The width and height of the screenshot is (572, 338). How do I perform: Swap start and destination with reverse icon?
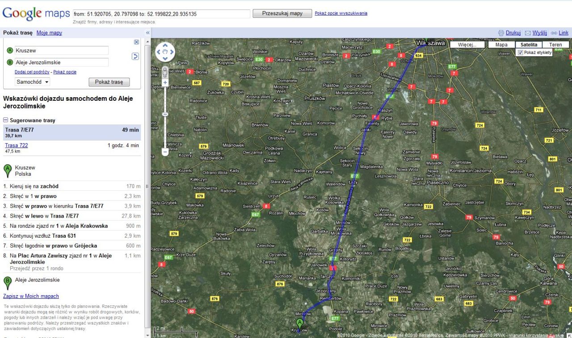135,56
